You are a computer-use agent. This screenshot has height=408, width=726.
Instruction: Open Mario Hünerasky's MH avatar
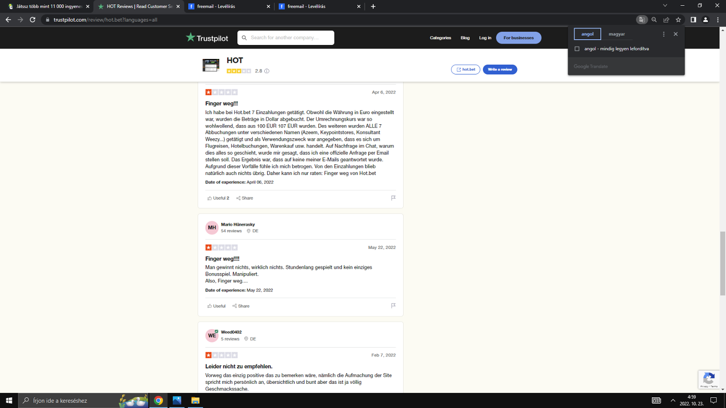[212, 228]
